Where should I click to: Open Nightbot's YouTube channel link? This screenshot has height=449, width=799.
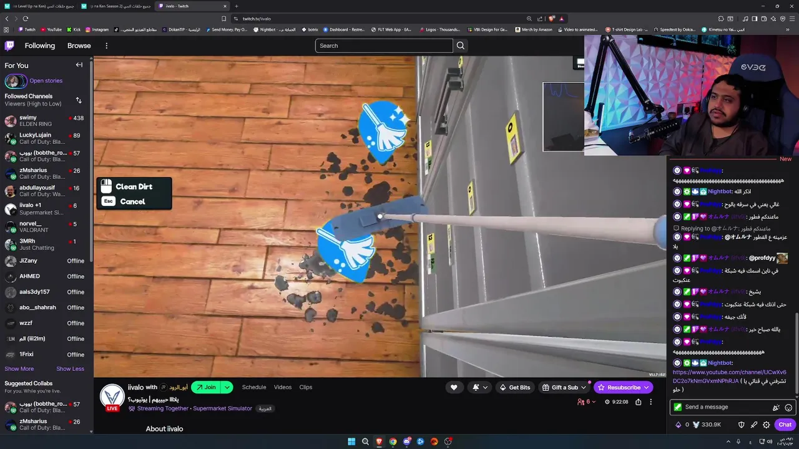click(x=729, y=377)
